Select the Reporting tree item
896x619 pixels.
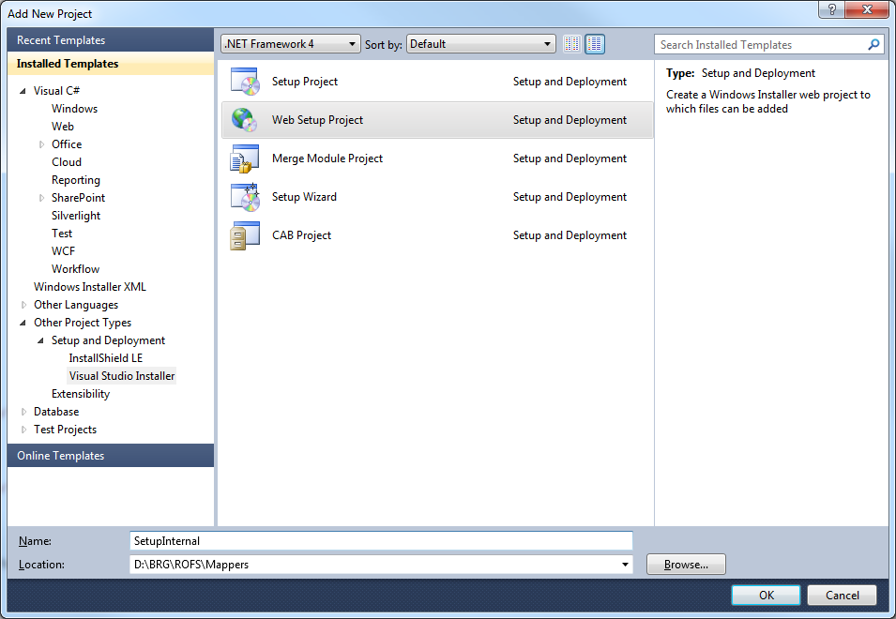(75, 180)
